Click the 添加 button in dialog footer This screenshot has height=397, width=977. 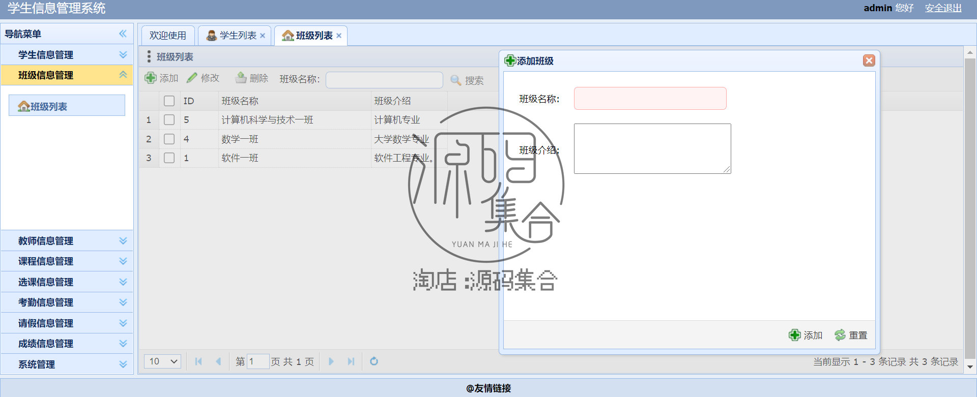[806, 335]
